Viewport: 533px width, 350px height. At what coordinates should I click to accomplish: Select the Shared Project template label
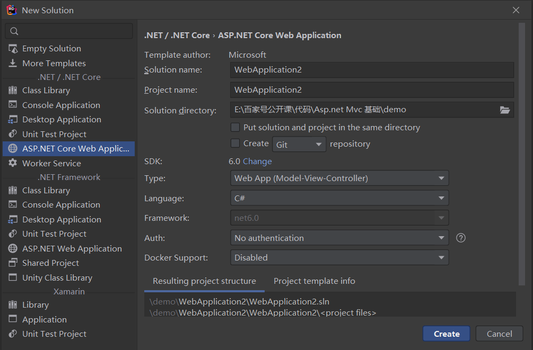click(51, 263)
